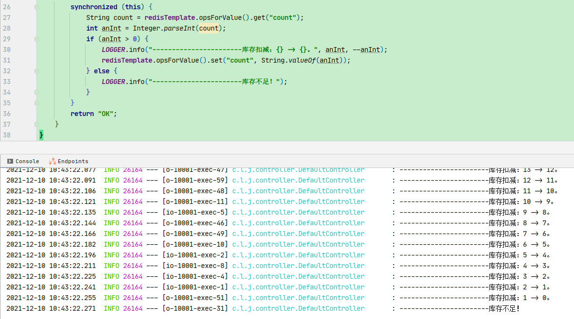
Task: Click the final 库存不足! log message
Action: 504,308
